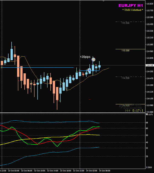The width and height of the screenshot is (154, 173).
Task: Select the blue diamond trade entry marker
Action: 89,70
